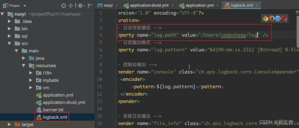Expand the vm folder

pyautogui.click(x=31, y=88)
